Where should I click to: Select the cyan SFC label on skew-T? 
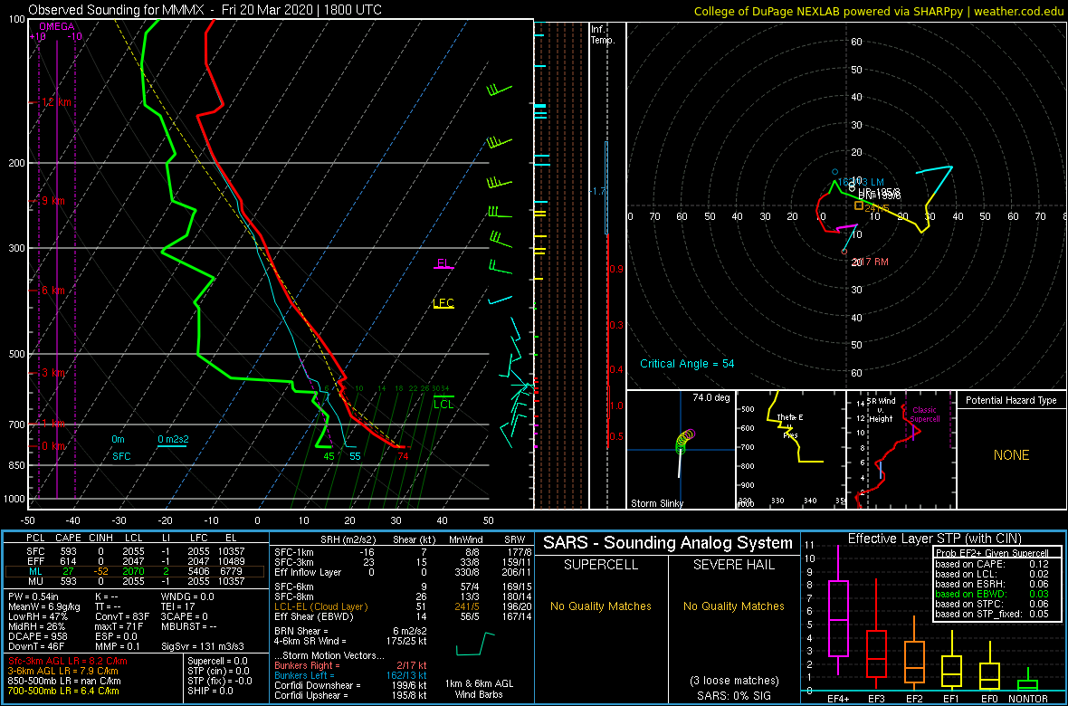point(122,455)
